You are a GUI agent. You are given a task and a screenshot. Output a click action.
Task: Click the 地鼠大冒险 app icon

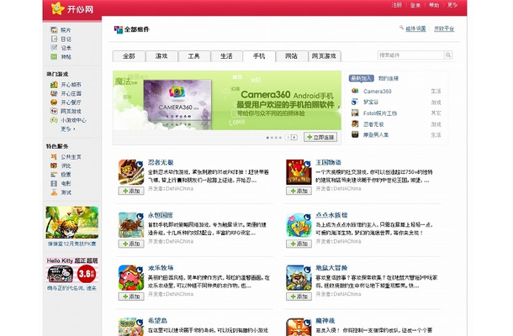[299, 278]
